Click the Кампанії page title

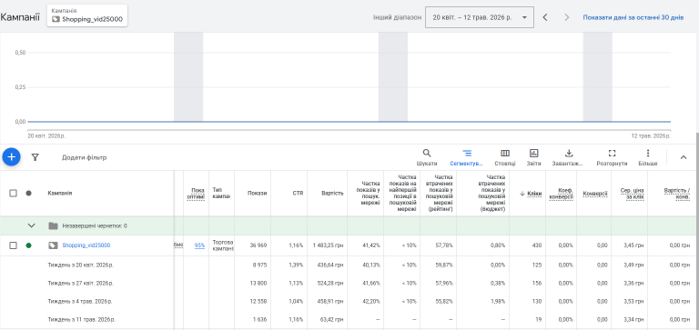pos(20,17)
